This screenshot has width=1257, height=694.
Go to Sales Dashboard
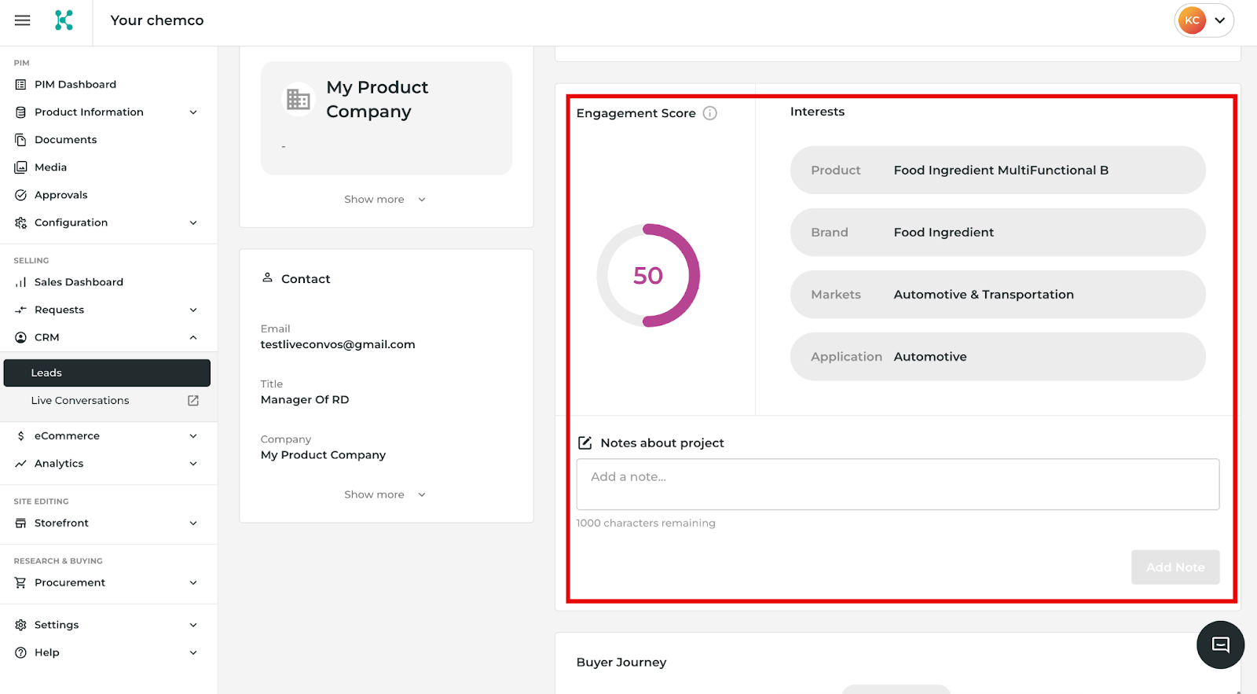[79, 282]
